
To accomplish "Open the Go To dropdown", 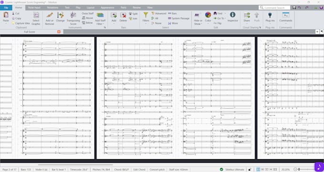I will click(220, 19).
